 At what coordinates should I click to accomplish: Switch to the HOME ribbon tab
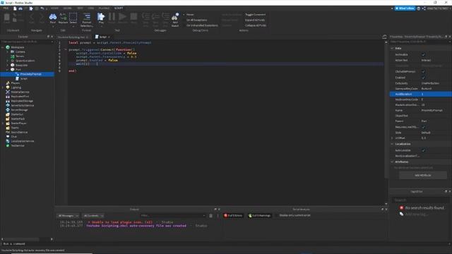pos(54,8)
